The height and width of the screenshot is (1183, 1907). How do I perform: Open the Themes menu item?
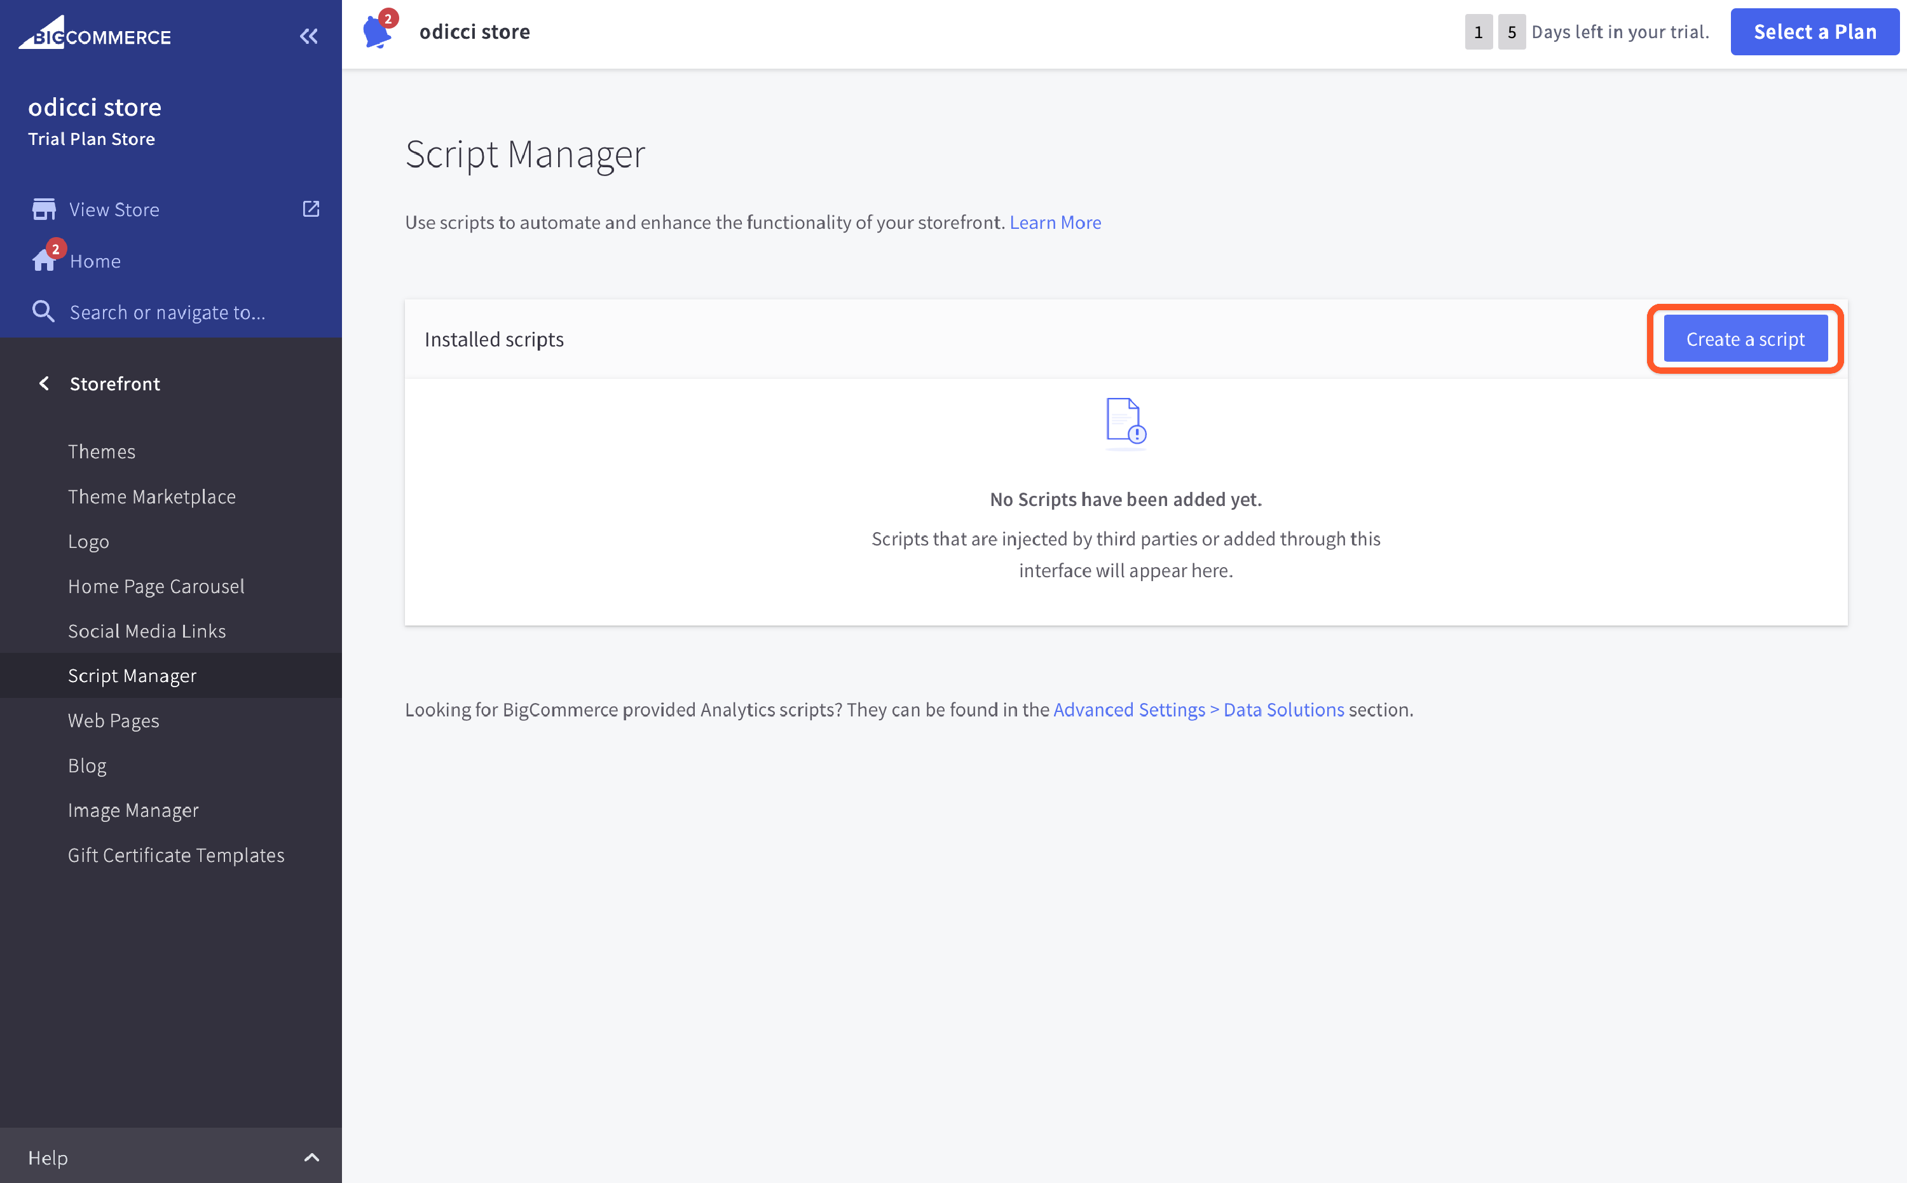click(102, 451)
